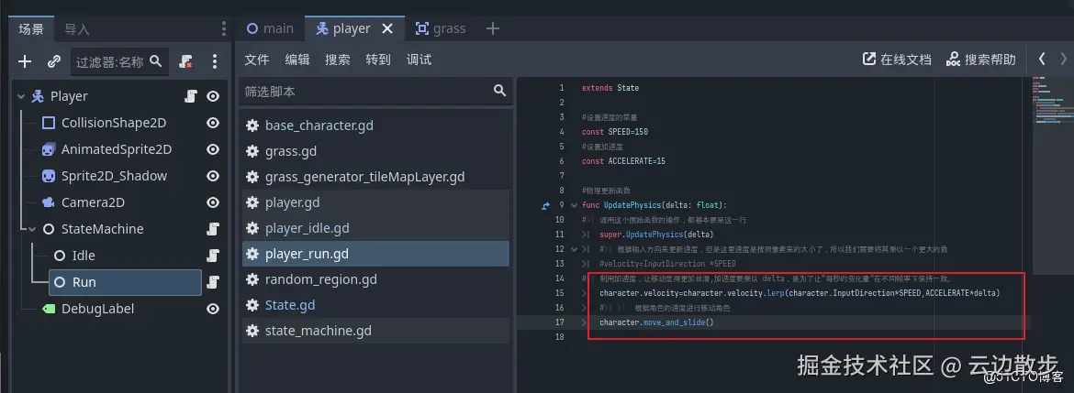Viewport: 1074px width, 393px height.
Task: Open script attached to Player node
Action: (x=191, y=96)
